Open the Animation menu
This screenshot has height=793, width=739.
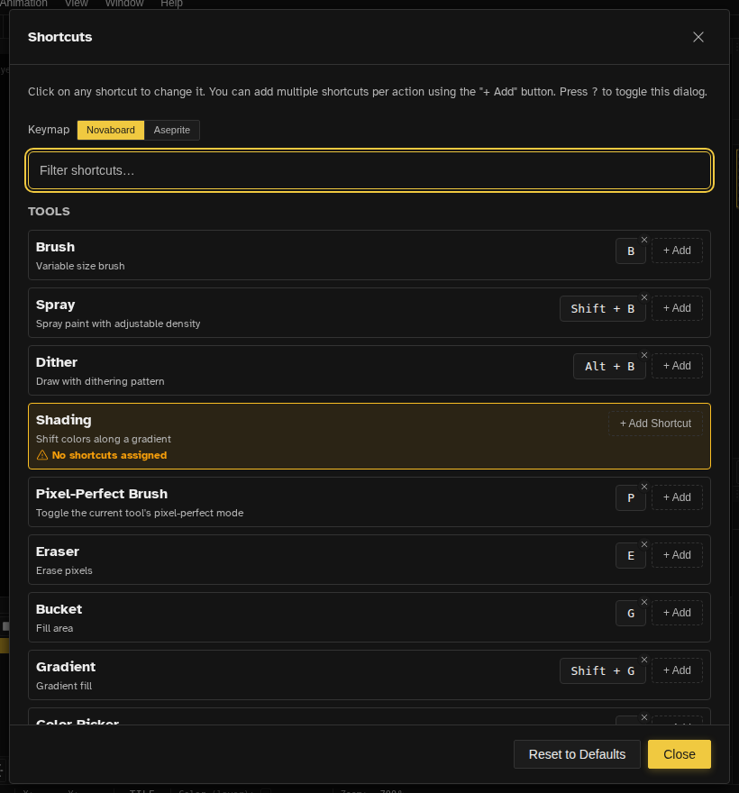click(23, 4)
